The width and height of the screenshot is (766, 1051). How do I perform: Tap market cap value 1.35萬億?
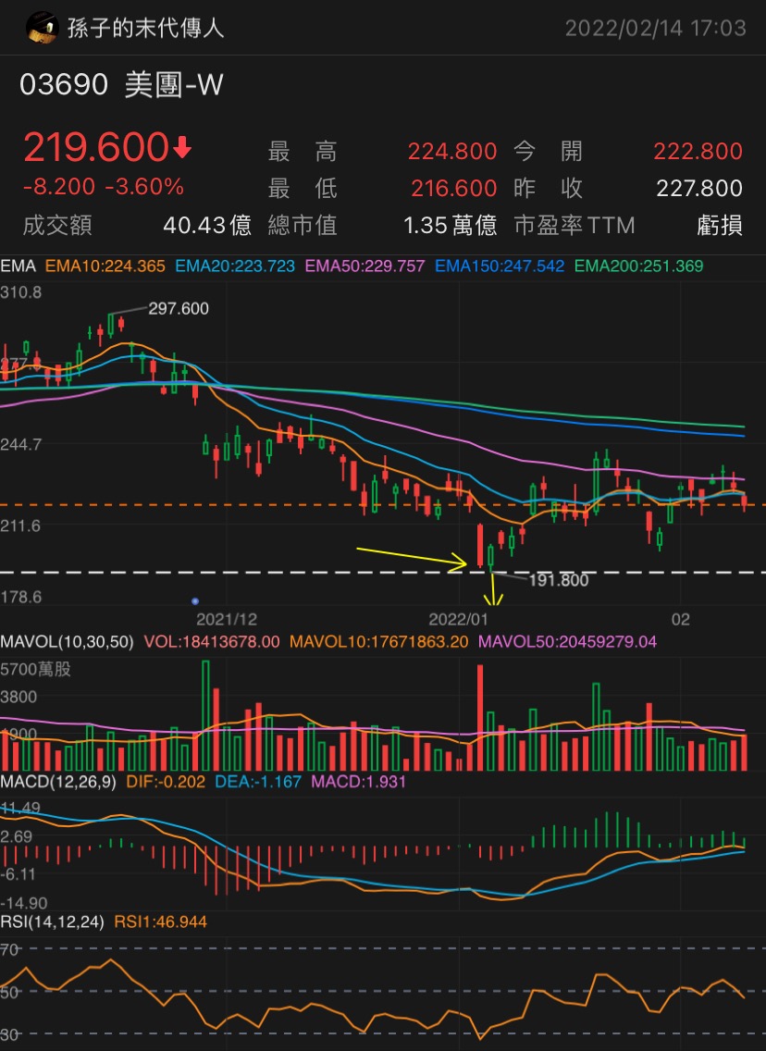point(450,225)
